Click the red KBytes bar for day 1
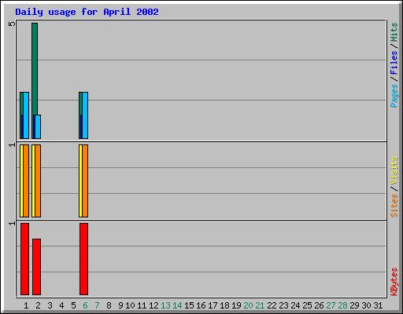 24,259
